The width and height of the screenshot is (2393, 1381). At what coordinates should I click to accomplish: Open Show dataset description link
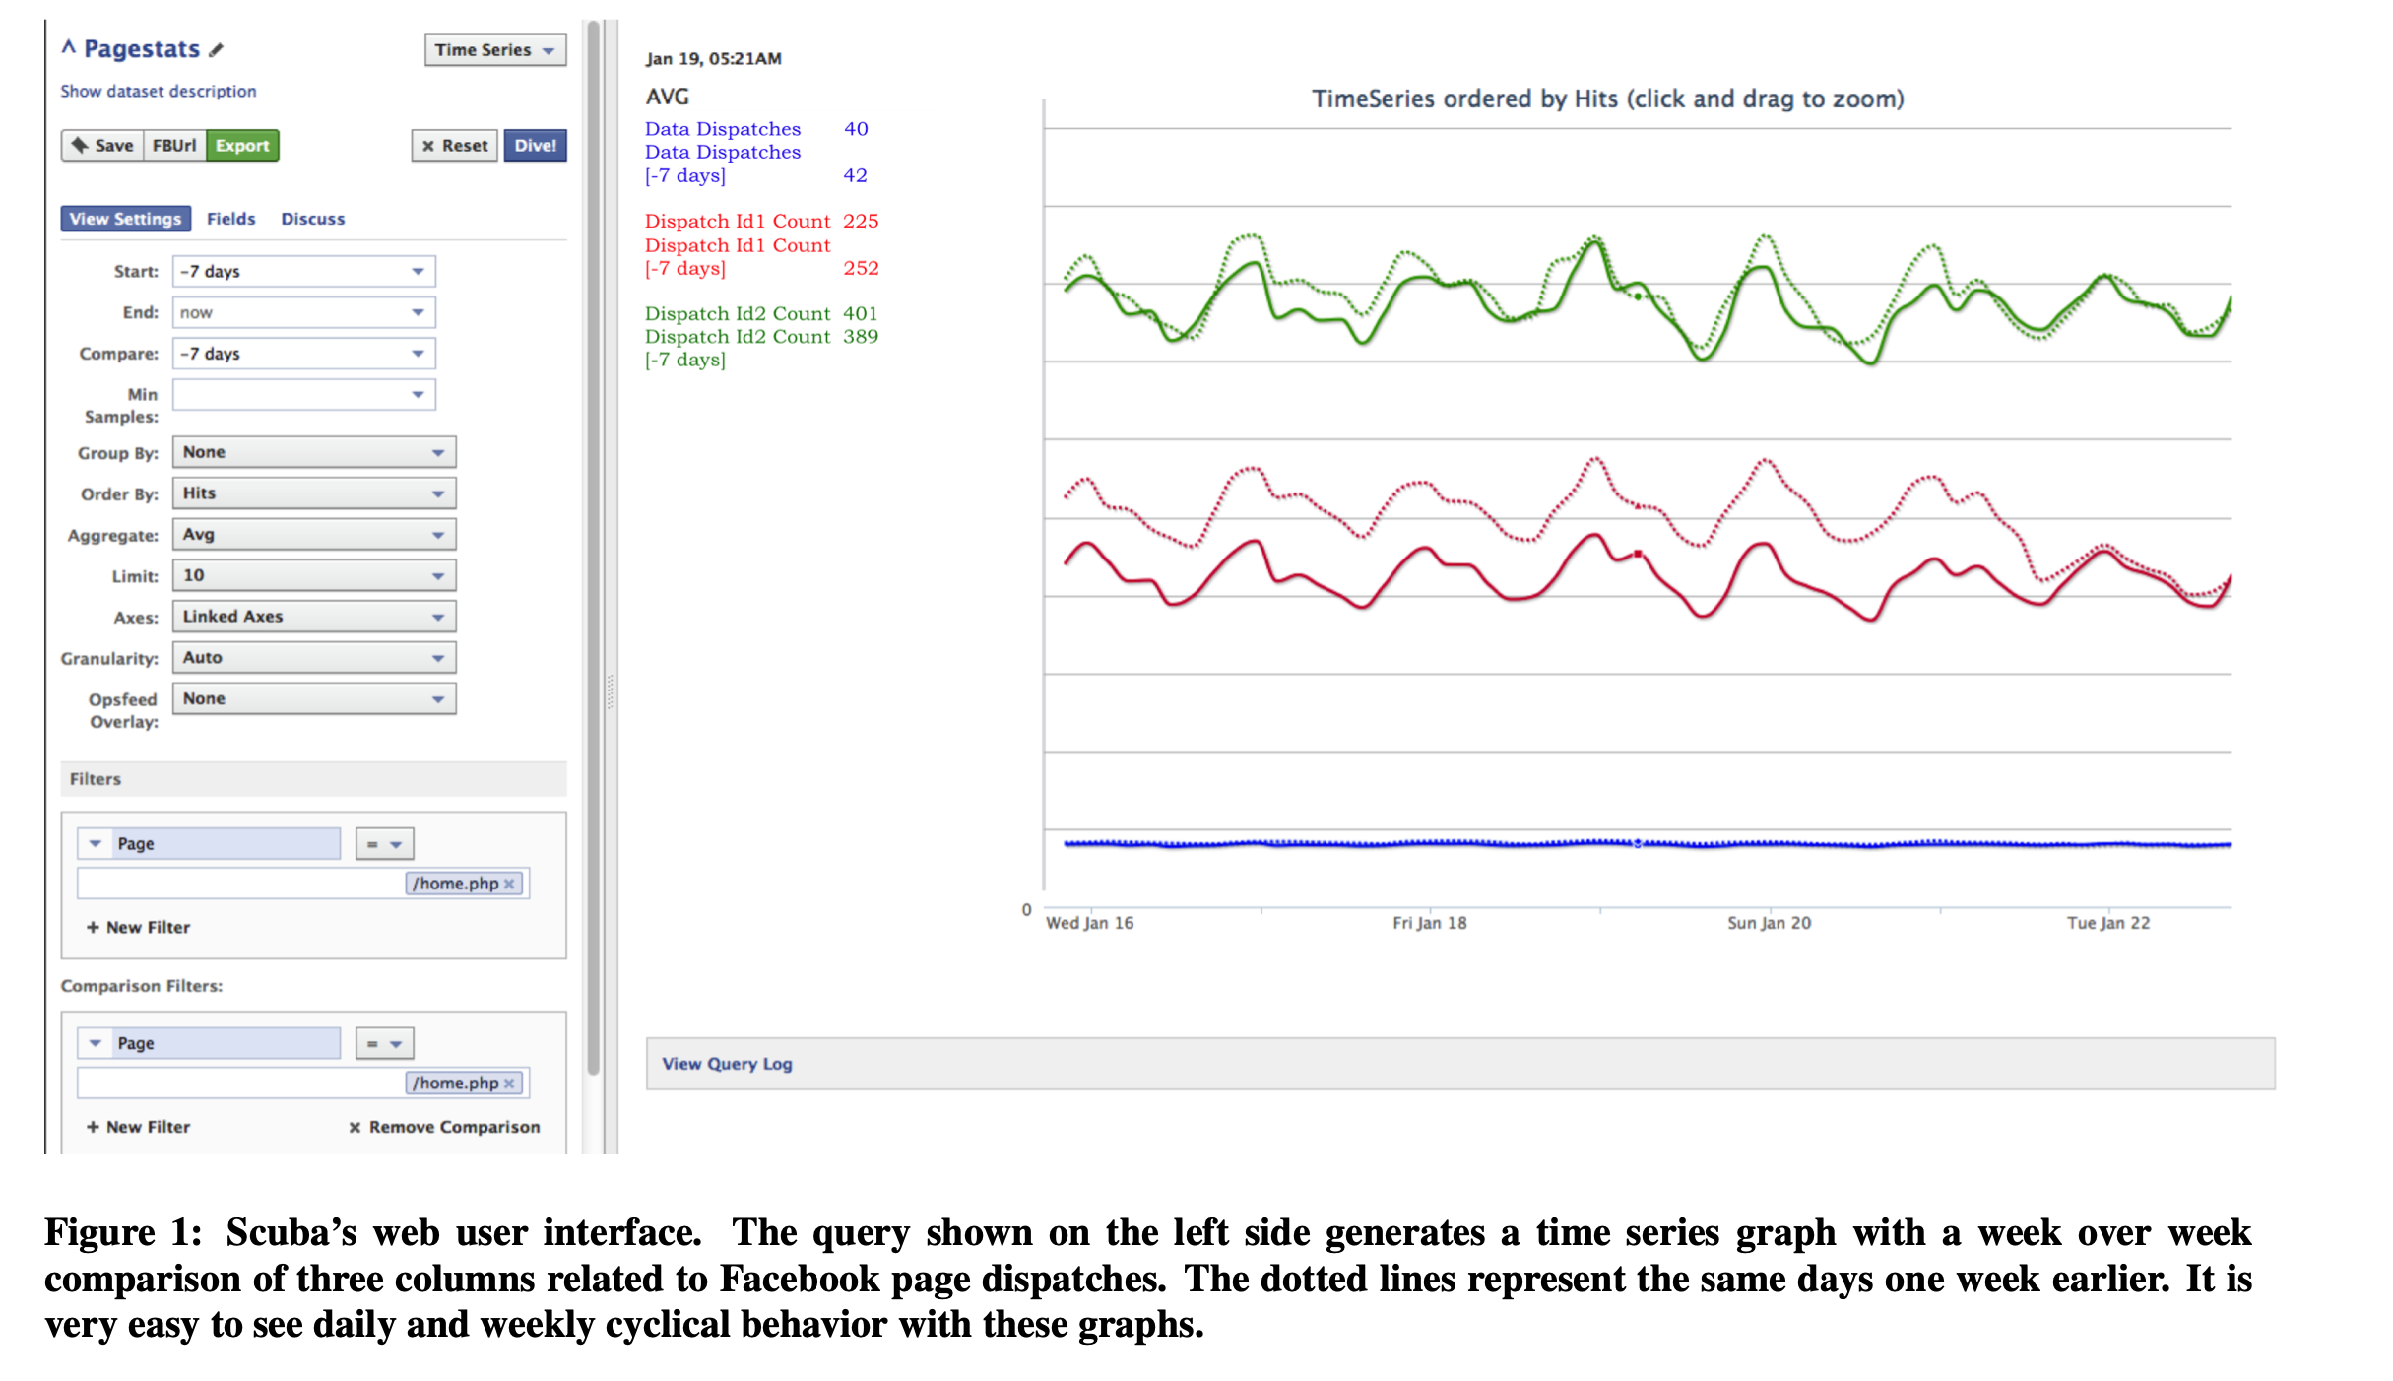pos(159,92)
